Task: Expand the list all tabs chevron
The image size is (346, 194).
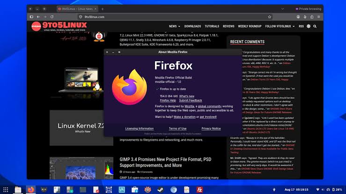Action: coord(282,9)
